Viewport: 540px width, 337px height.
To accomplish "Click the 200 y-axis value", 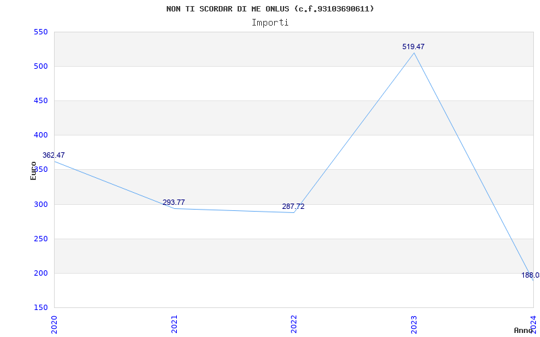I will [x=40, y=274].
